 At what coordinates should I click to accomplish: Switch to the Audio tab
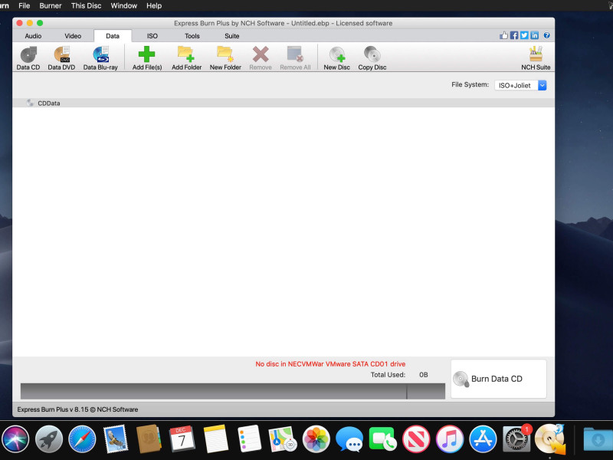tap(33, 36)
